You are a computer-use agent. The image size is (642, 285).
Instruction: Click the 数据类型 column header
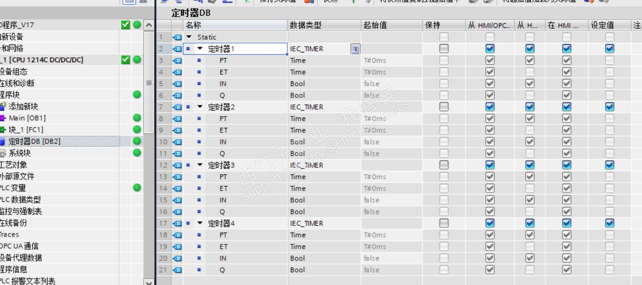[325, 25]
